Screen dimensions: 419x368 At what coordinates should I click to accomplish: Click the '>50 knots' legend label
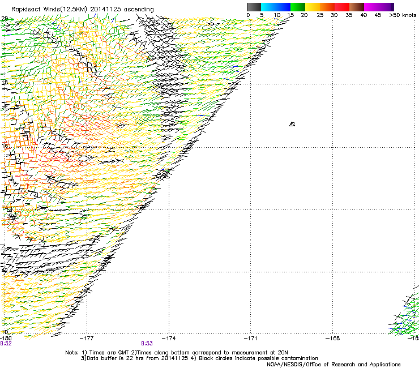pos(403,15)
